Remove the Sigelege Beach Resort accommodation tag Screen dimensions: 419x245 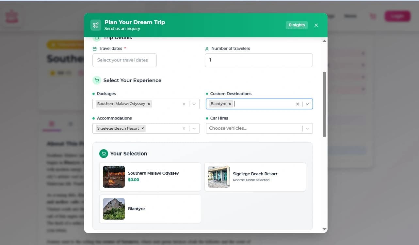142,128
